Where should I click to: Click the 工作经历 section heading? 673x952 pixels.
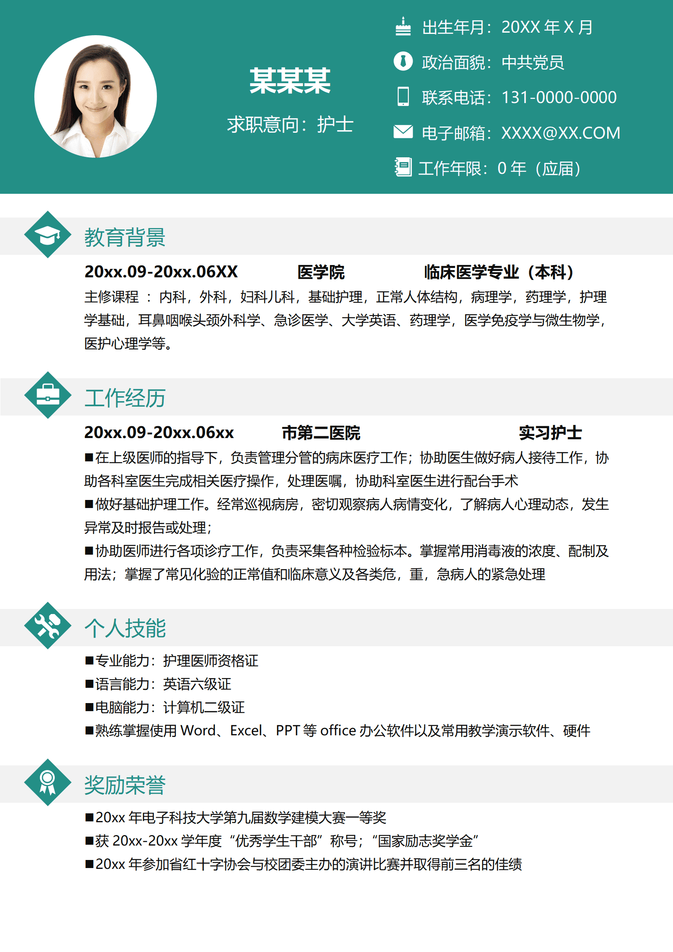tap(125, 398)
